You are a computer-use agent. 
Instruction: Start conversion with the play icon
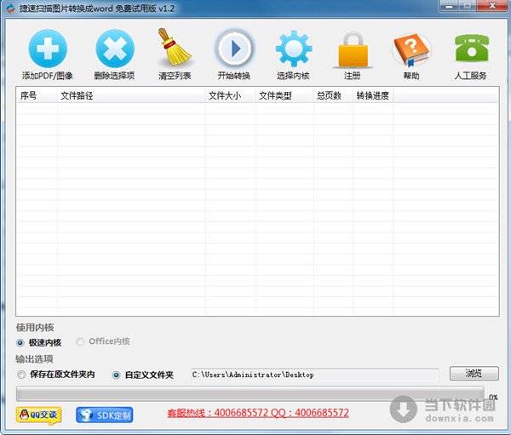234,49
